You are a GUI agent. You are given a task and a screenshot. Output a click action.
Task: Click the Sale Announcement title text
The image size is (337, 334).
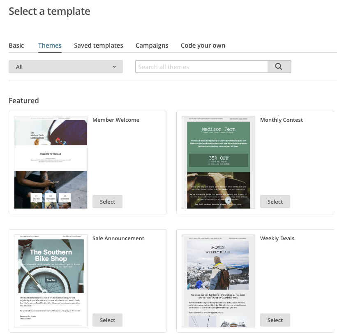click(118, 238)
